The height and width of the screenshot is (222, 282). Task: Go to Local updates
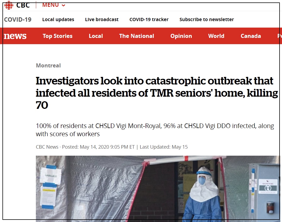coord(58,19)
